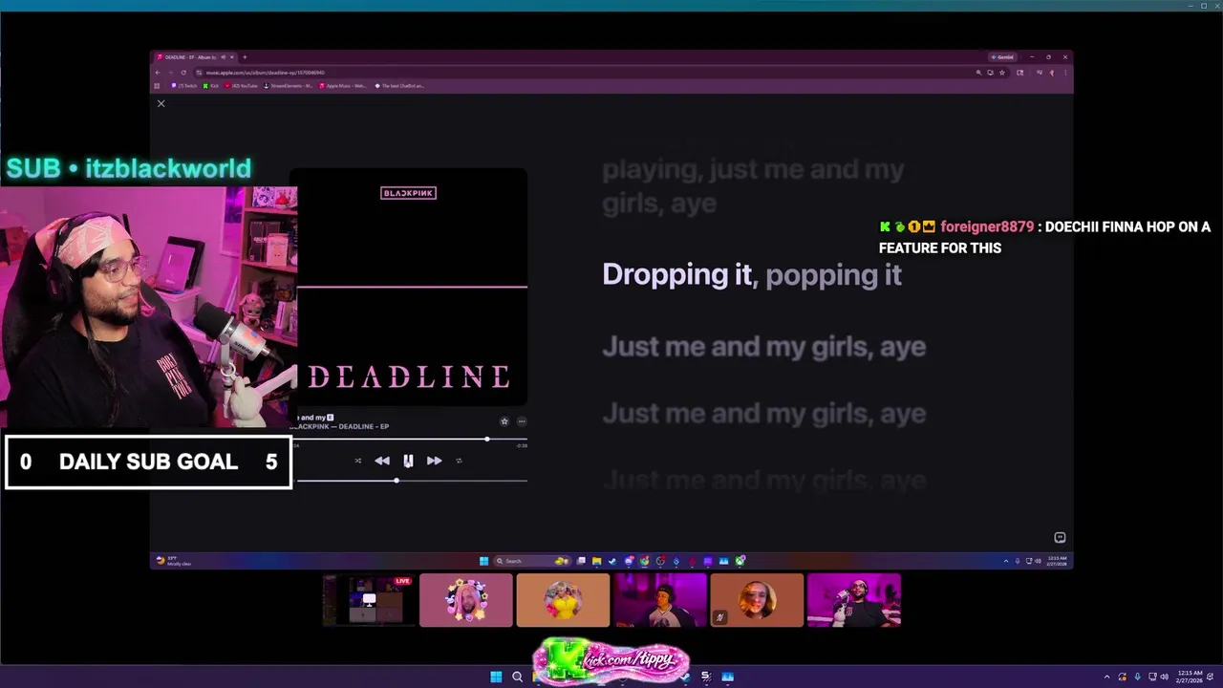Open a new browser tab

coord(245,57)
